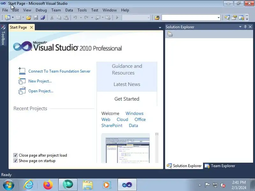This screenshot has width=255, height=191.
Task: Open the Team menu
Action: coord(56,10)
